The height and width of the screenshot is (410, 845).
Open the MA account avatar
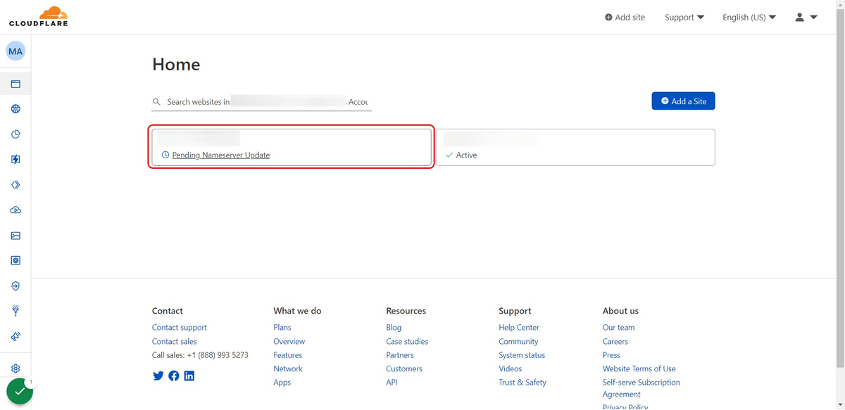click(15, 51)
